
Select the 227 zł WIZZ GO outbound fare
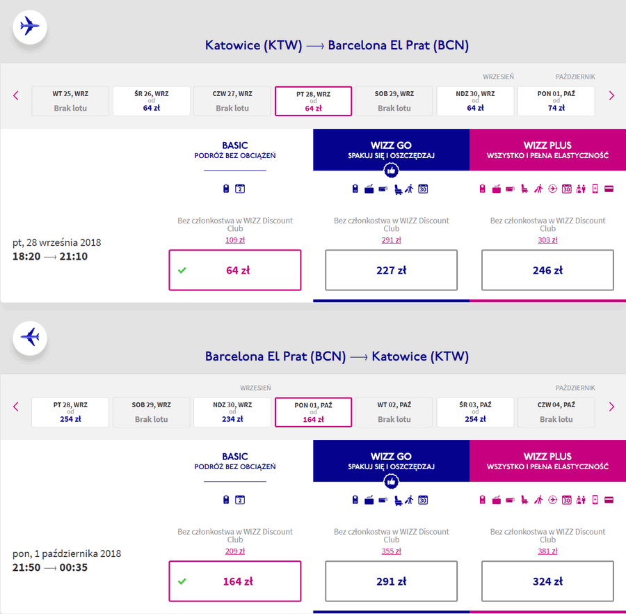click(391, 270)
